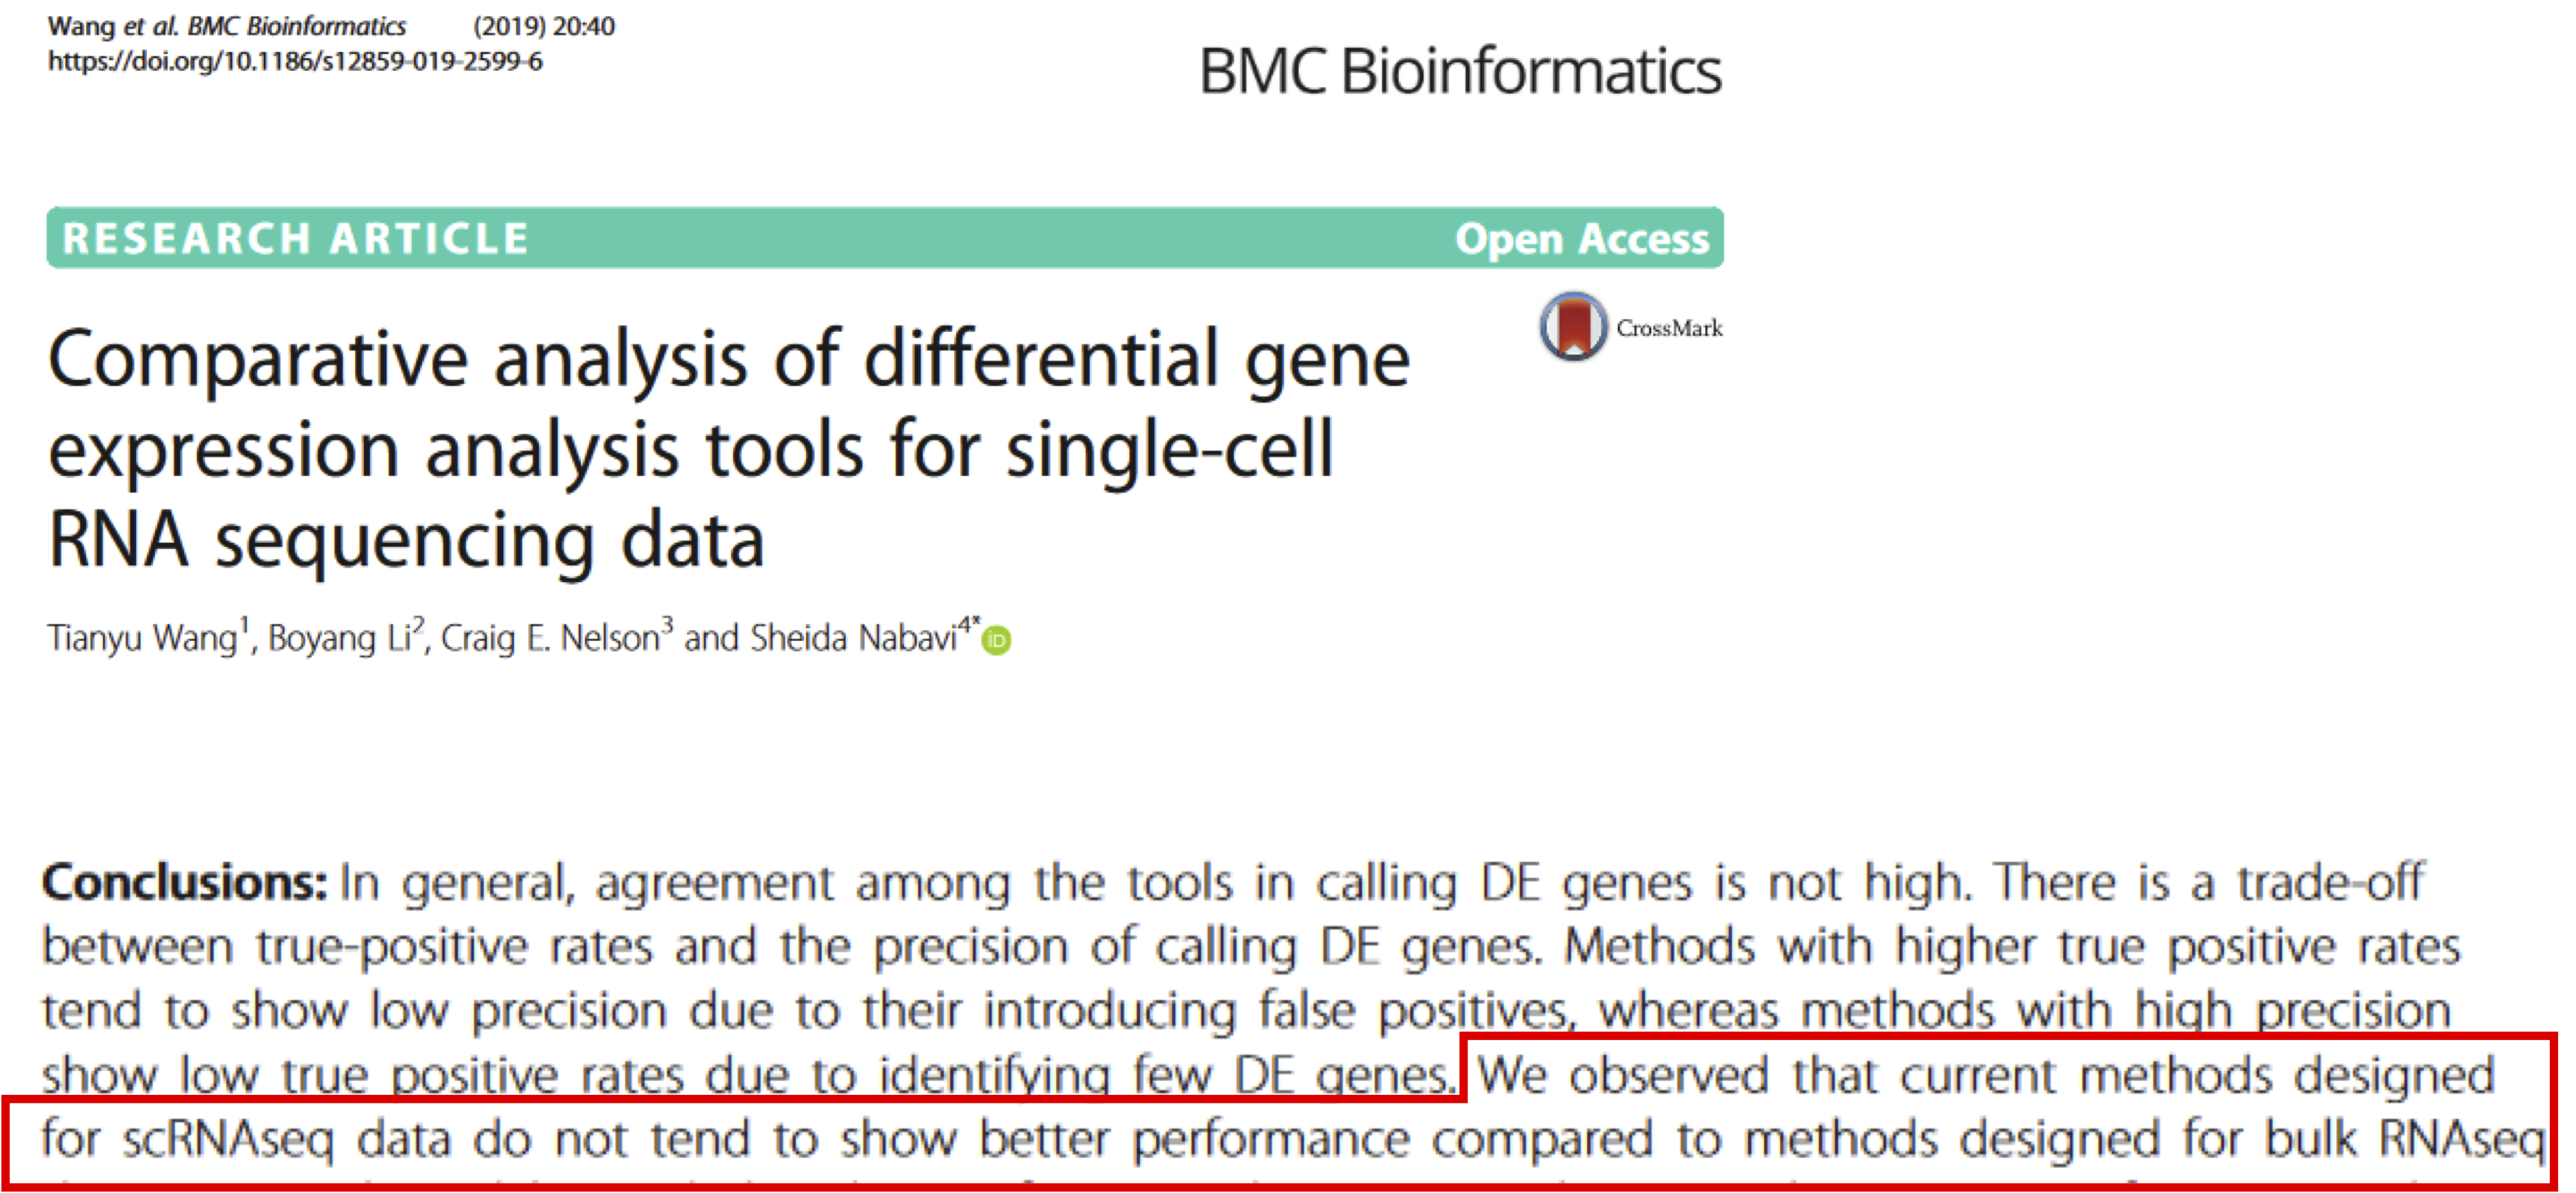The width and height of the screenshot is (2576, 1193).
Task: Open the green ORCID iD icon
Action: [996, 640]
